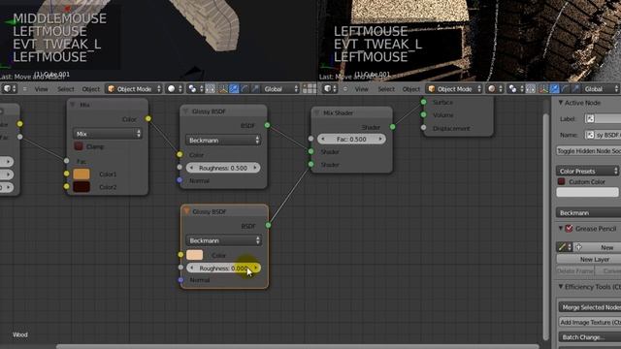This screenshot has width=621, height=349.
Task: Open left viewport Global orientation dropdown
Action: coord(280,88)
